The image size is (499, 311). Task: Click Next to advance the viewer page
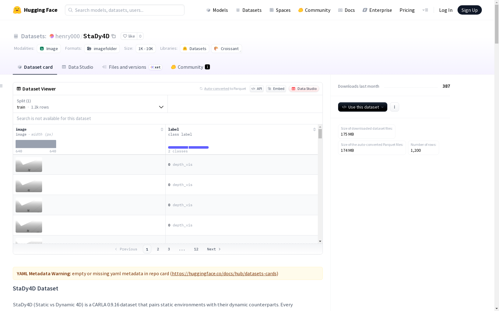coord(214,249)
